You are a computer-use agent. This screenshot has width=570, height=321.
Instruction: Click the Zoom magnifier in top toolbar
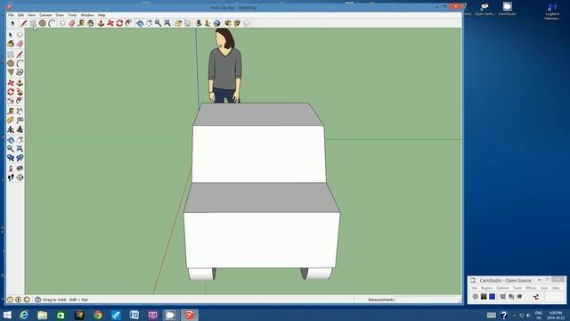(x=159, y=23)
